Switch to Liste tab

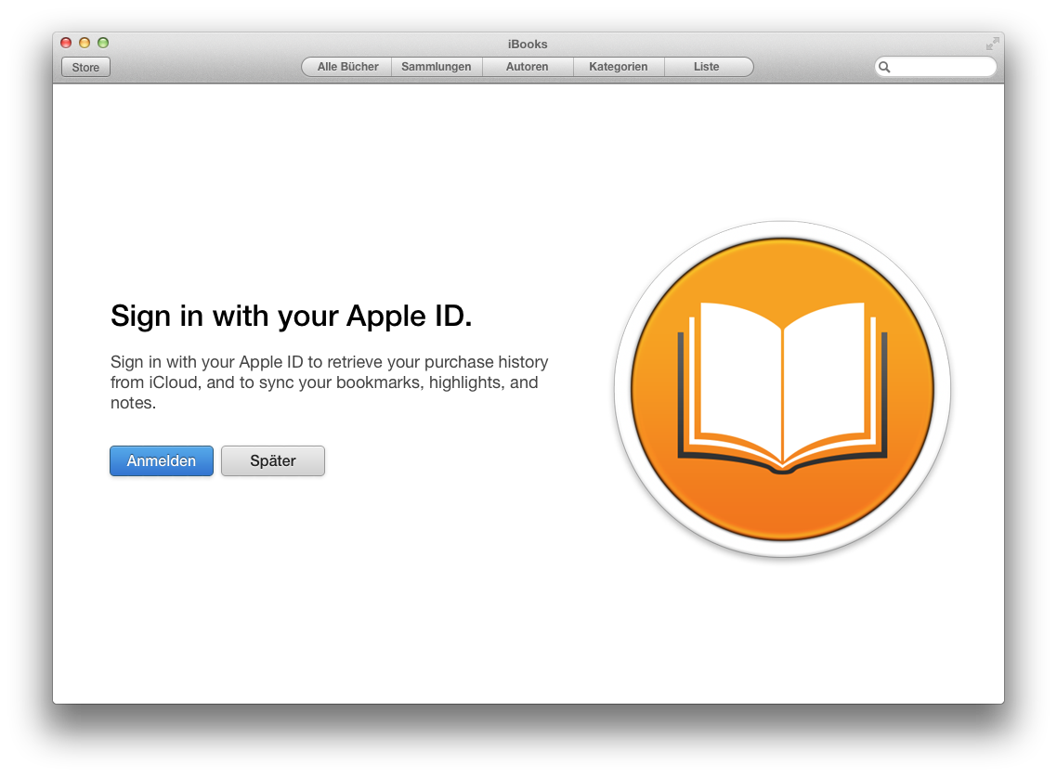pos(708,67)
